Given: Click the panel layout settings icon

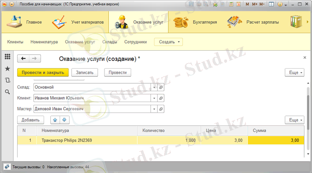Looking at the screenshot, I should 271,4.
